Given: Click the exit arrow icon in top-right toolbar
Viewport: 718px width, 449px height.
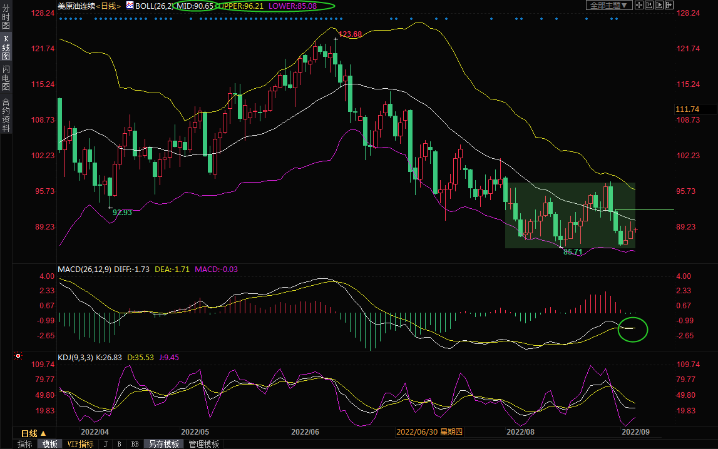Looking at the screenshot, I should pos(669,5).
